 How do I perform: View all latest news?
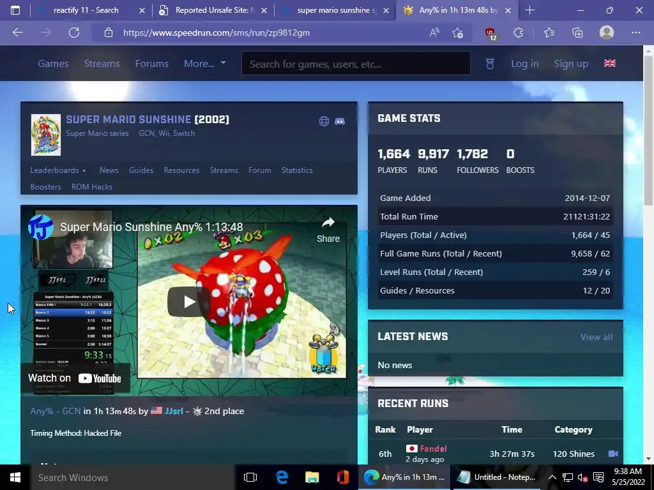click(x=597, y=337)
